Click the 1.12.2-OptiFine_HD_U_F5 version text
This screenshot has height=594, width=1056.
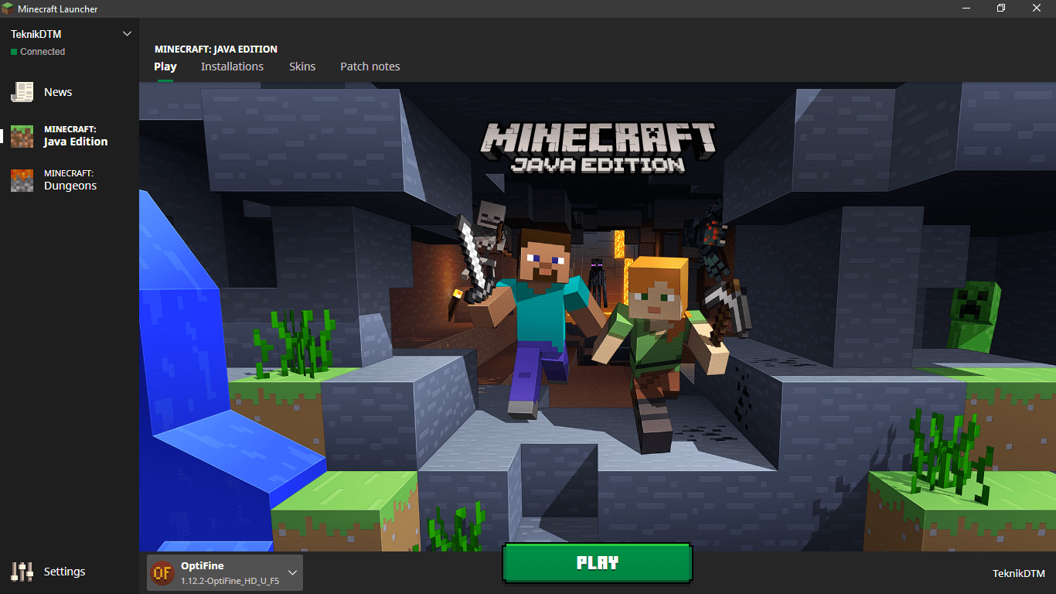pyautogui.click(x=230, y=580)
